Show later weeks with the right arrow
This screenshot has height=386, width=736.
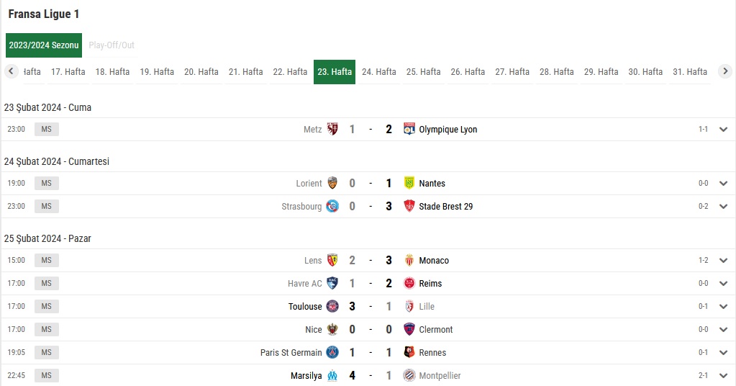tap(725, 71)
